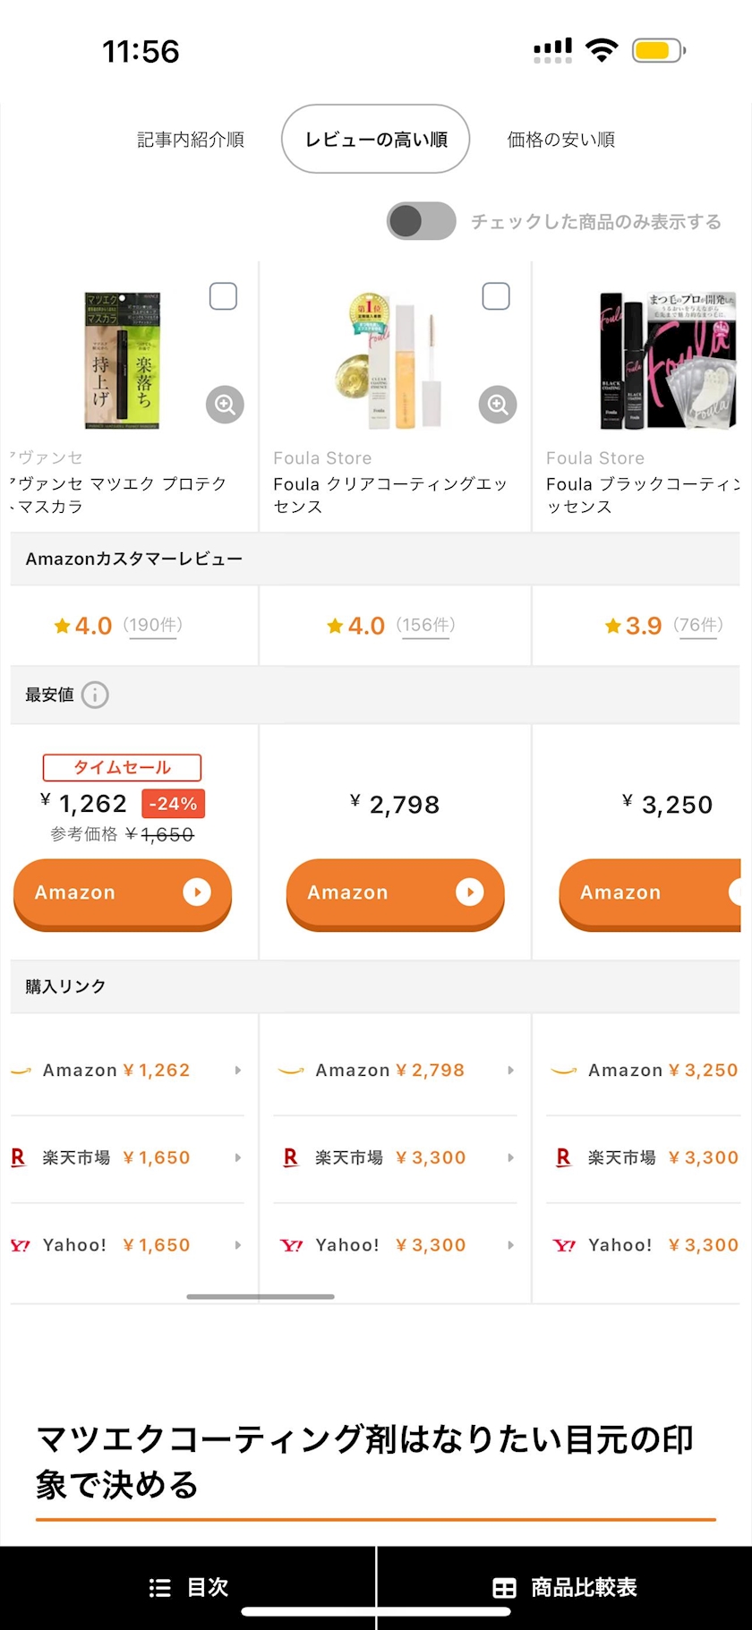The height and width of the screenshot is (1630, 752).
Task: Tap play arrow in first Amazon button
Action: coord(197,892)
